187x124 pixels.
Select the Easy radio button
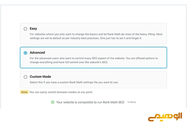coord(26,29)
